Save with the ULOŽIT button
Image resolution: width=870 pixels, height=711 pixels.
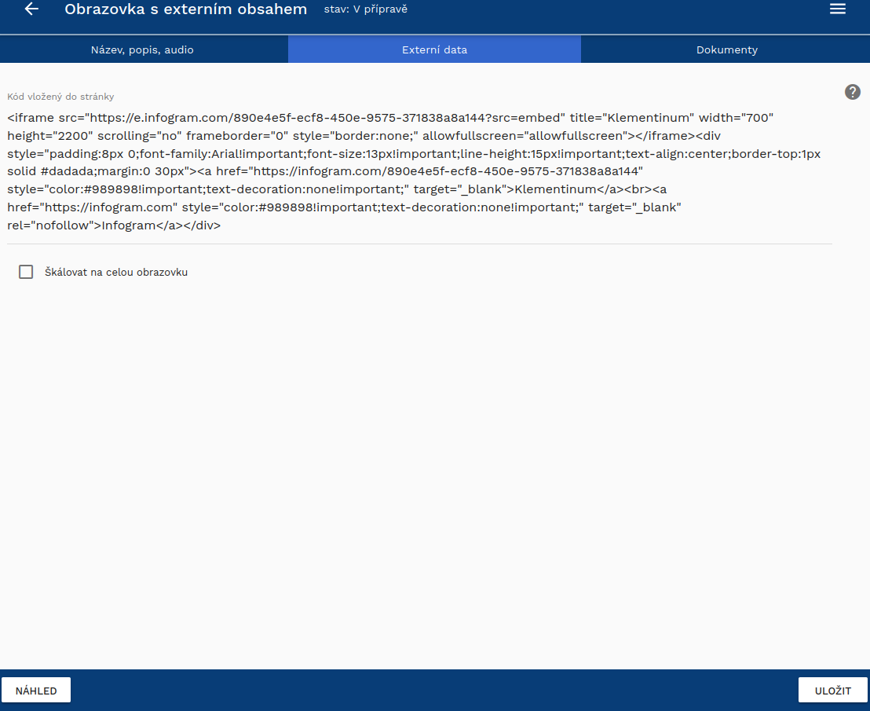pos(833,691)
